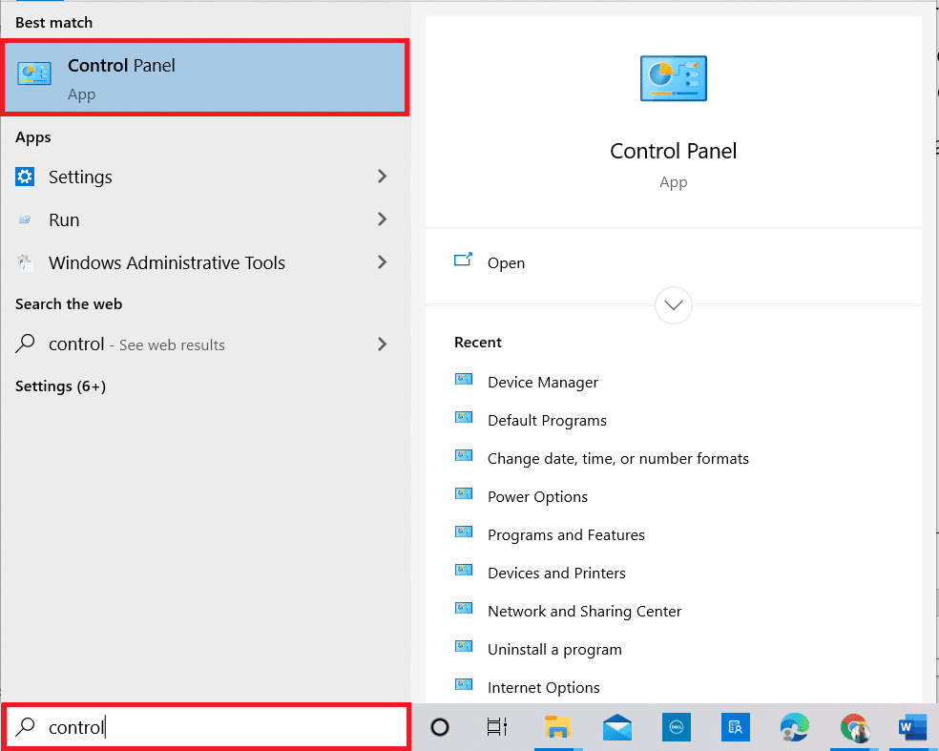Click the icon next to Device Manager

(x=464, y=379)
